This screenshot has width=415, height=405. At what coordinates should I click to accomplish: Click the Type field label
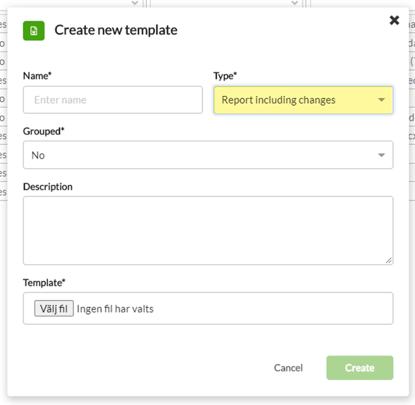pyautogui.click(x=225, y=76)
